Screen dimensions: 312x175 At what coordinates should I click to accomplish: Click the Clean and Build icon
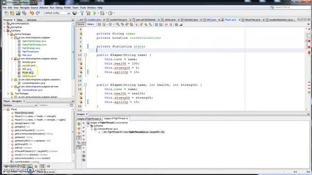[88, 13]
